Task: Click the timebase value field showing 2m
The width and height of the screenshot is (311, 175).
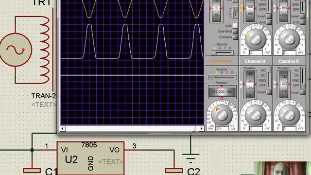Action: (x=223, y=128)
